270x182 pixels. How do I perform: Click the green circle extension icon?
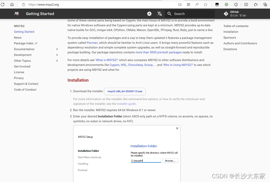coord(227,4)
